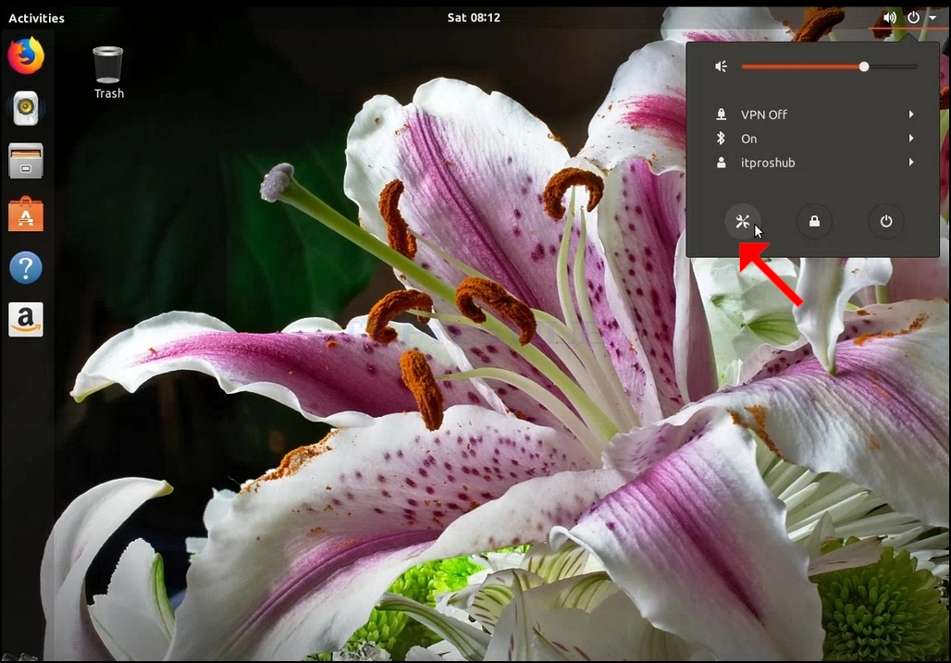The width and height of the screenshot is (951, 663).
Task: Click the Activities button
Action: point(36,18)
